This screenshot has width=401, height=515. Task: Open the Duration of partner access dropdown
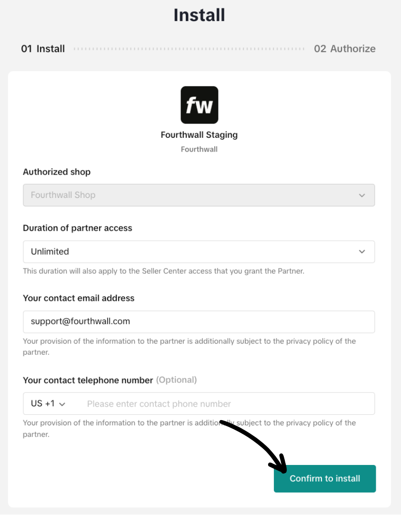[x=199, y=252]
